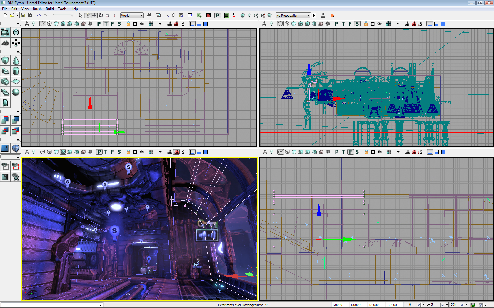Toggle rotation snap checkbox in status bar

(442, 305)
